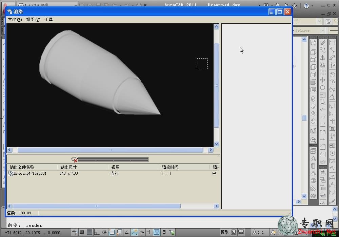Select the Cylinder solid tool
This screenshot has width=339, height=237.
[x=313, y=166]
